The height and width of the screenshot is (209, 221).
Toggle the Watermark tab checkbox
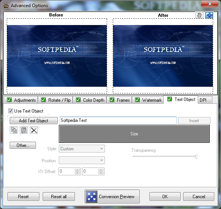click(x=137, y=100)
